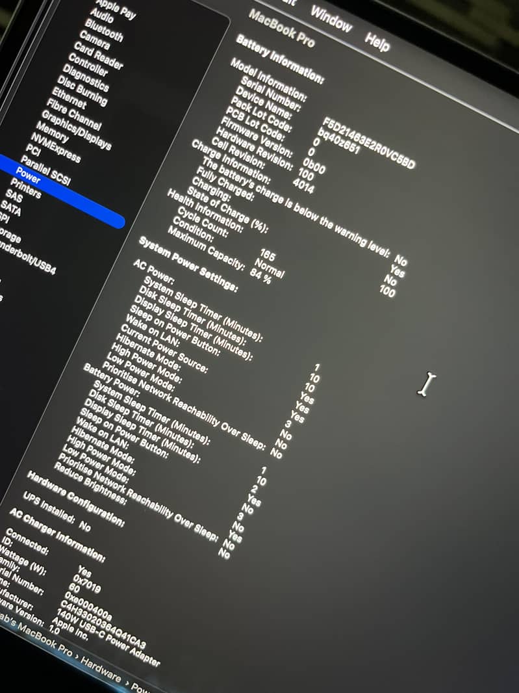Open the Window menu
519x693 pixels.
click(x=331, y=20)
